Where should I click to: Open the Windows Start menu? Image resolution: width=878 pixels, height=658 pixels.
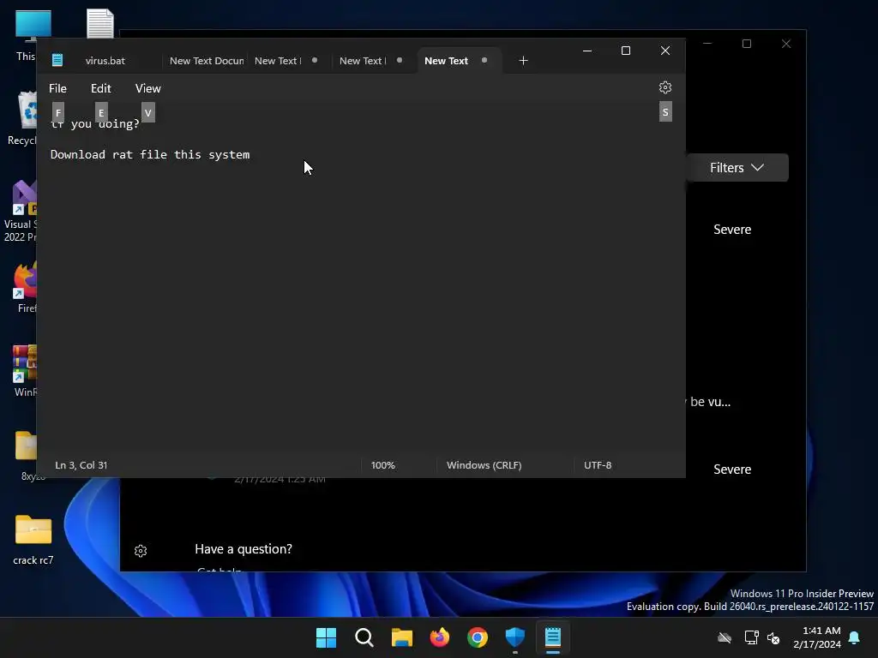(x=326, y=637)
